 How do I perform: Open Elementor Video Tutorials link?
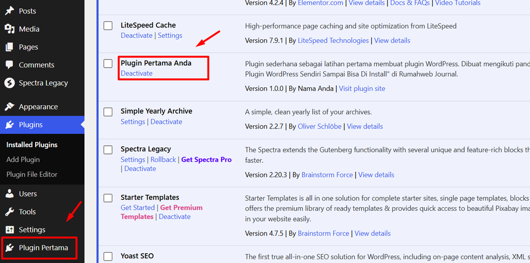click(458, 3)
